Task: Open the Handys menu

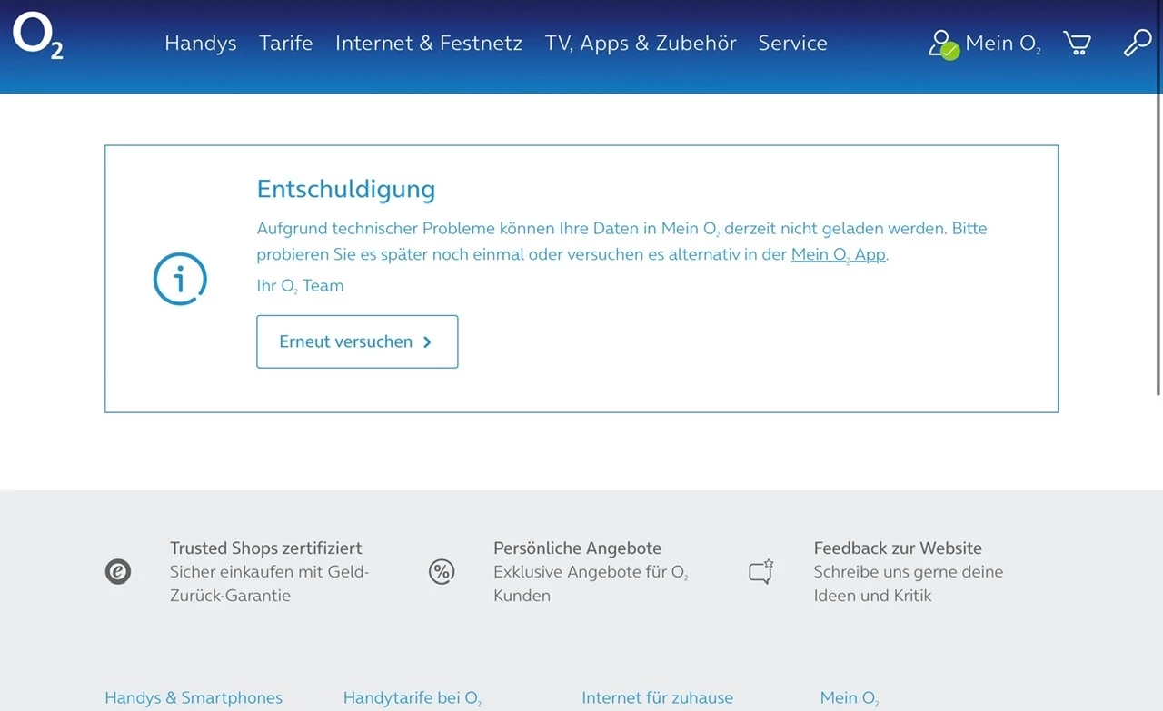Action: point(201,43)
